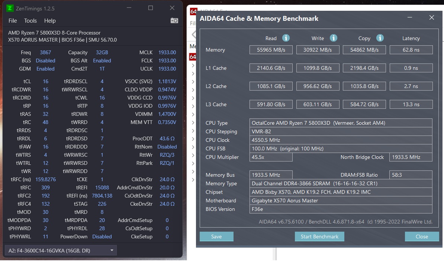Screen dimensions: 444x261
Task: Click the Chipset AMD Bixby X570 field
Action: coord(341,192)
